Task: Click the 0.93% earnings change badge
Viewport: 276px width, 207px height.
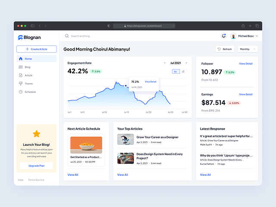Action: click(234, 103)
